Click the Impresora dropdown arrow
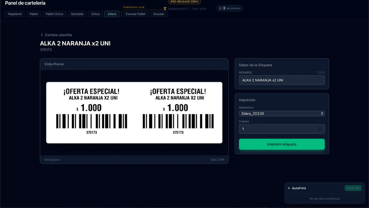The image size is (369, 208). coord(322,113)
